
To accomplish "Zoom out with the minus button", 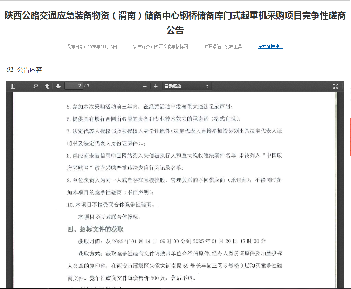I will coord(145,86).
